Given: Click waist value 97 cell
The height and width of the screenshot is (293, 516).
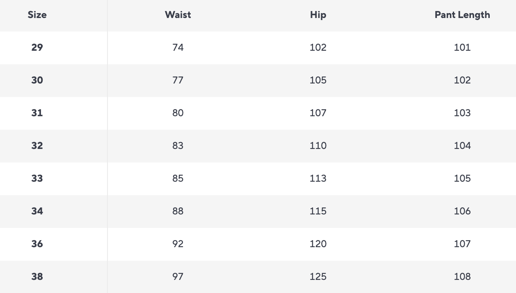Looking at the screenshot, I should pyautogui.click(x=178, y=277).
